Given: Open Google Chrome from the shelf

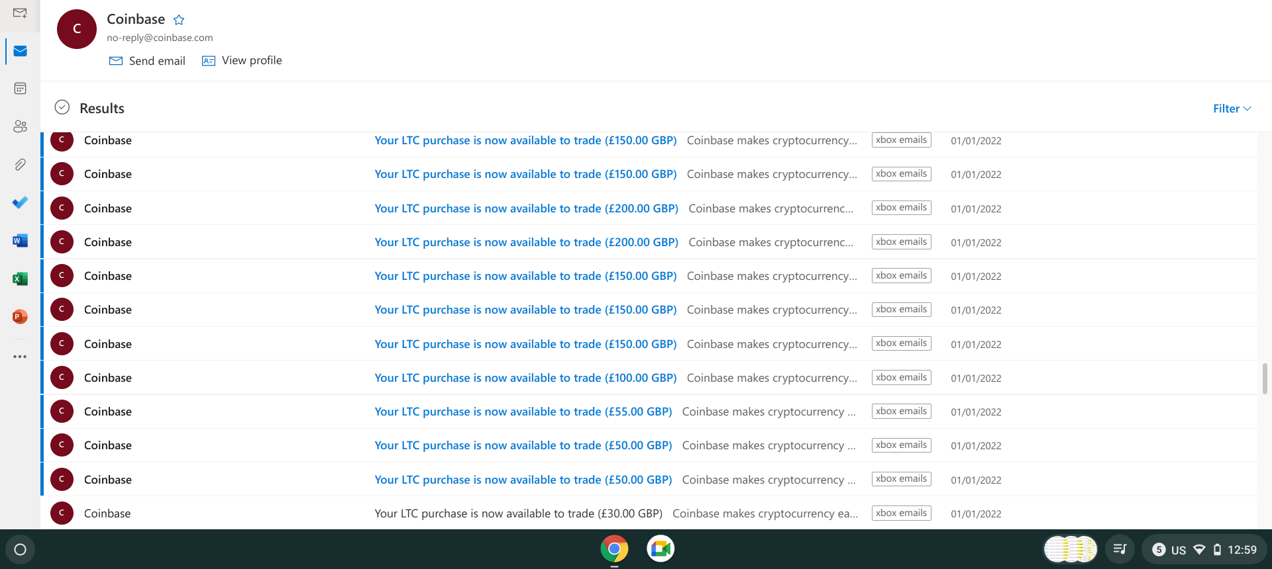Looking at the screenshot, I should [614, 549].
